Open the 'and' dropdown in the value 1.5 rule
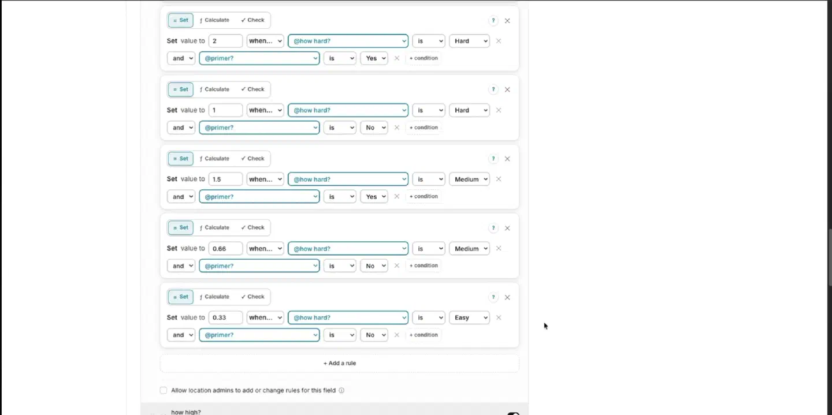 tap(181, 196)
